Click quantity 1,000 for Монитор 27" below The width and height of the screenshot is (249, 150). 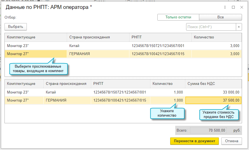168,100
